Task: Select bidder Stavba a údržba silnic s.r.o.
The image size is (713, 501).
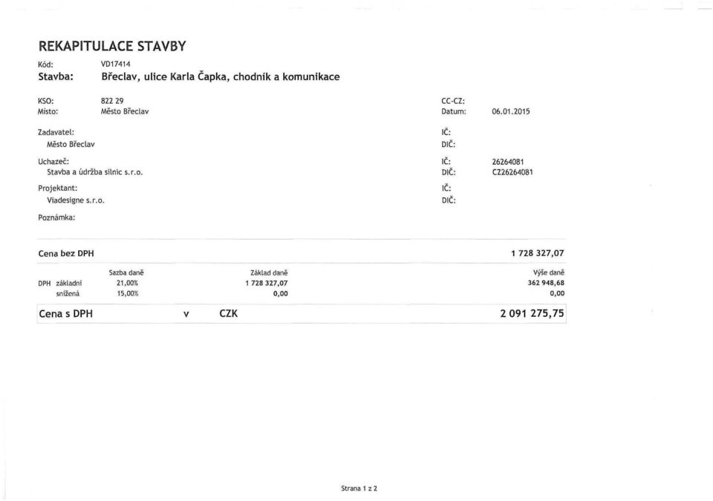Action: (94, 172)
